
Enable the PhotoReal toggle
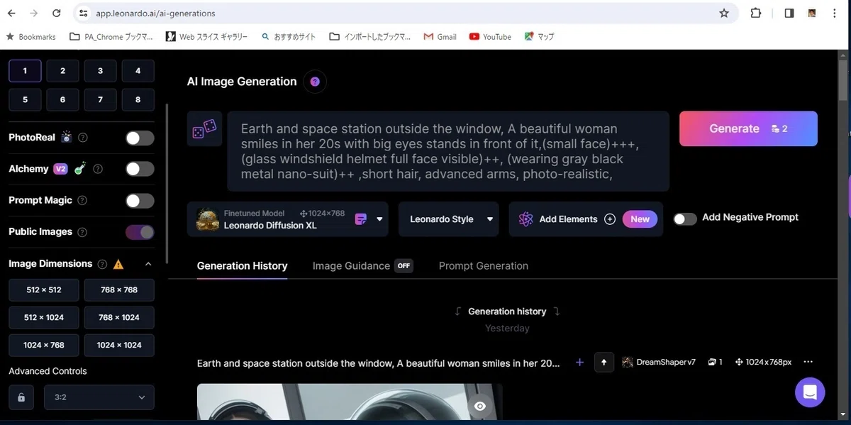(140, 138)
